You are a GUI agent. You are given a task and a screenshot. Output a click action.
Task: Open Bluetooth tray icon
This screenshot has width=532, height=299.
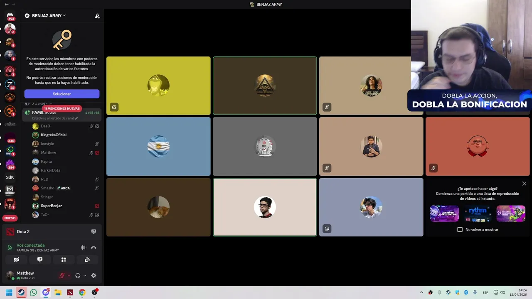pos(466,292)
